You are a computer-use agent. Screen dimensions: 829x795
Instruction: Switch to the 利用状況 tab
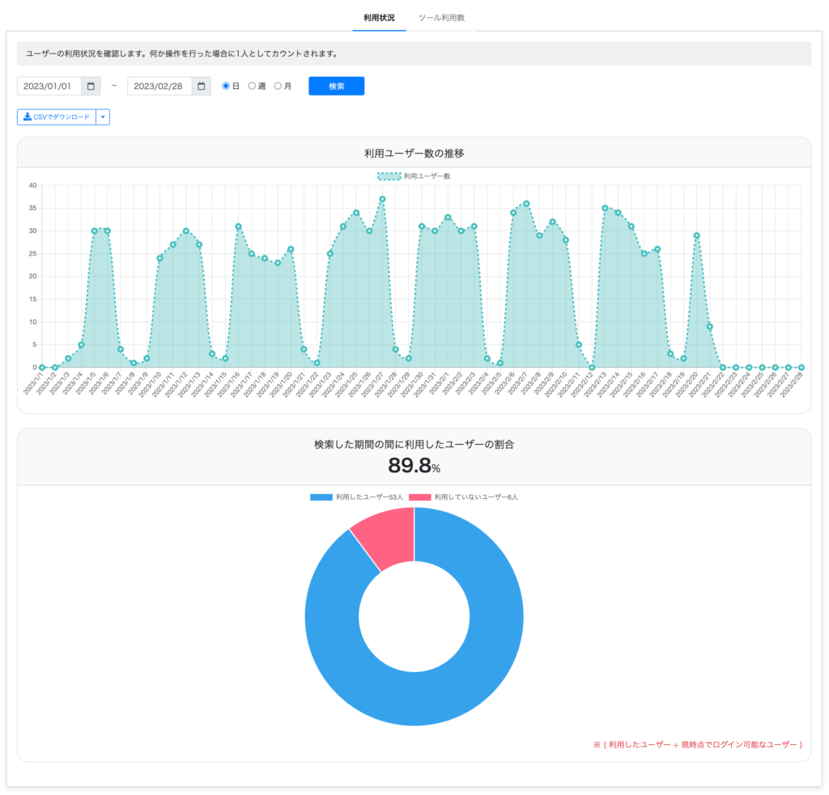click(x=380, y=17)
